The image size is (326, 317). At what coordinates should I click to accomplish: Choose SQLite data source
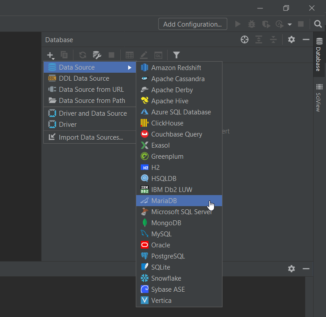click(179, 267)
